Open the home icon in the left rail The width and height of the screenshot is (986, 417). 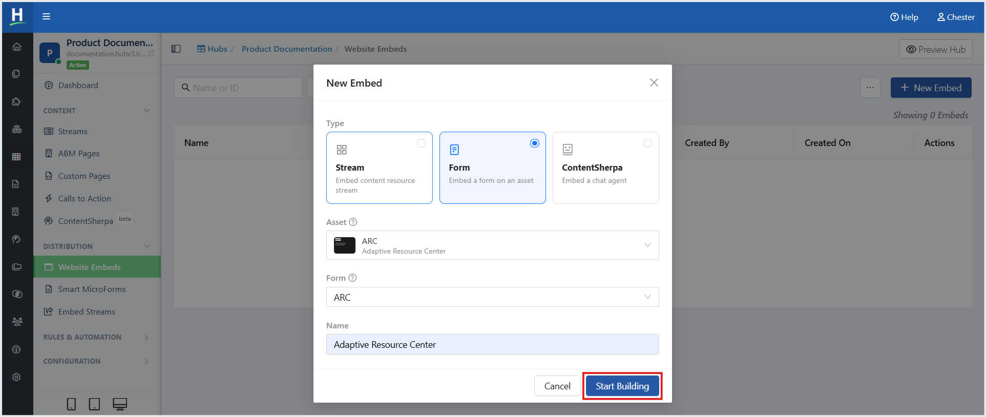pyautogui.click(x=17, y=47)
